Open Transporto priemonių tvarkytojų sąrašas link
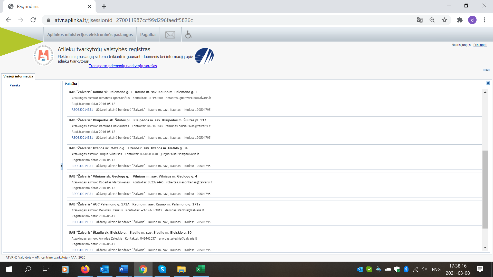 point(123,66)
